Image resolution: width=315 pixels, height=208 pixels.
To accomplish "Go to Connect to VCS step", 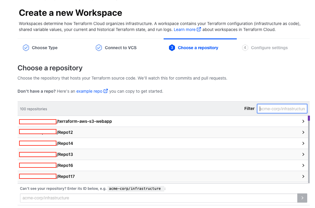I will tap(121, 48).
